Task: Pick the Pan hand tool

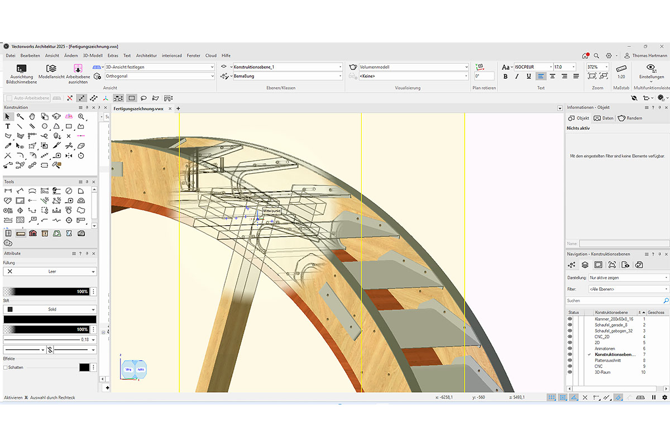Action: coord(32,116)
